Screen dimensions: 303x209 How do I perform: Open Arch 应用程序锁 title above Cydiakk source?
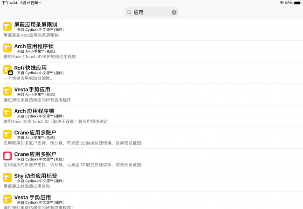[x=34, y=111]
